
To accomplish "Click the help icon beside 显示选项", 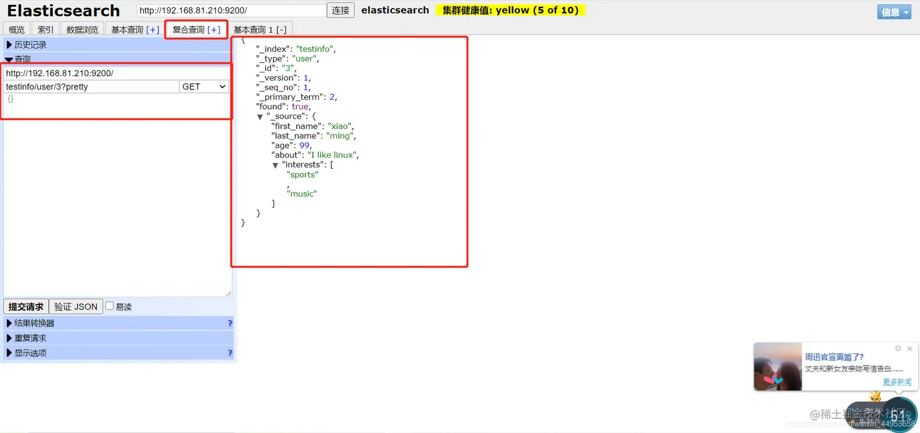I will (230, 353).
